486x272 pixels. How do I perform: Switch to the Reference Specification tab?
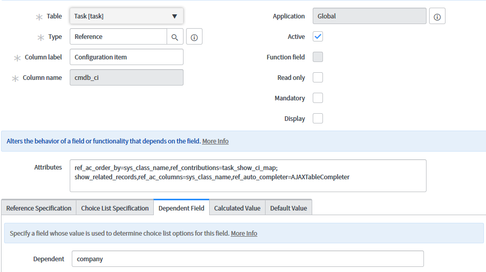(x=39, y=208)
